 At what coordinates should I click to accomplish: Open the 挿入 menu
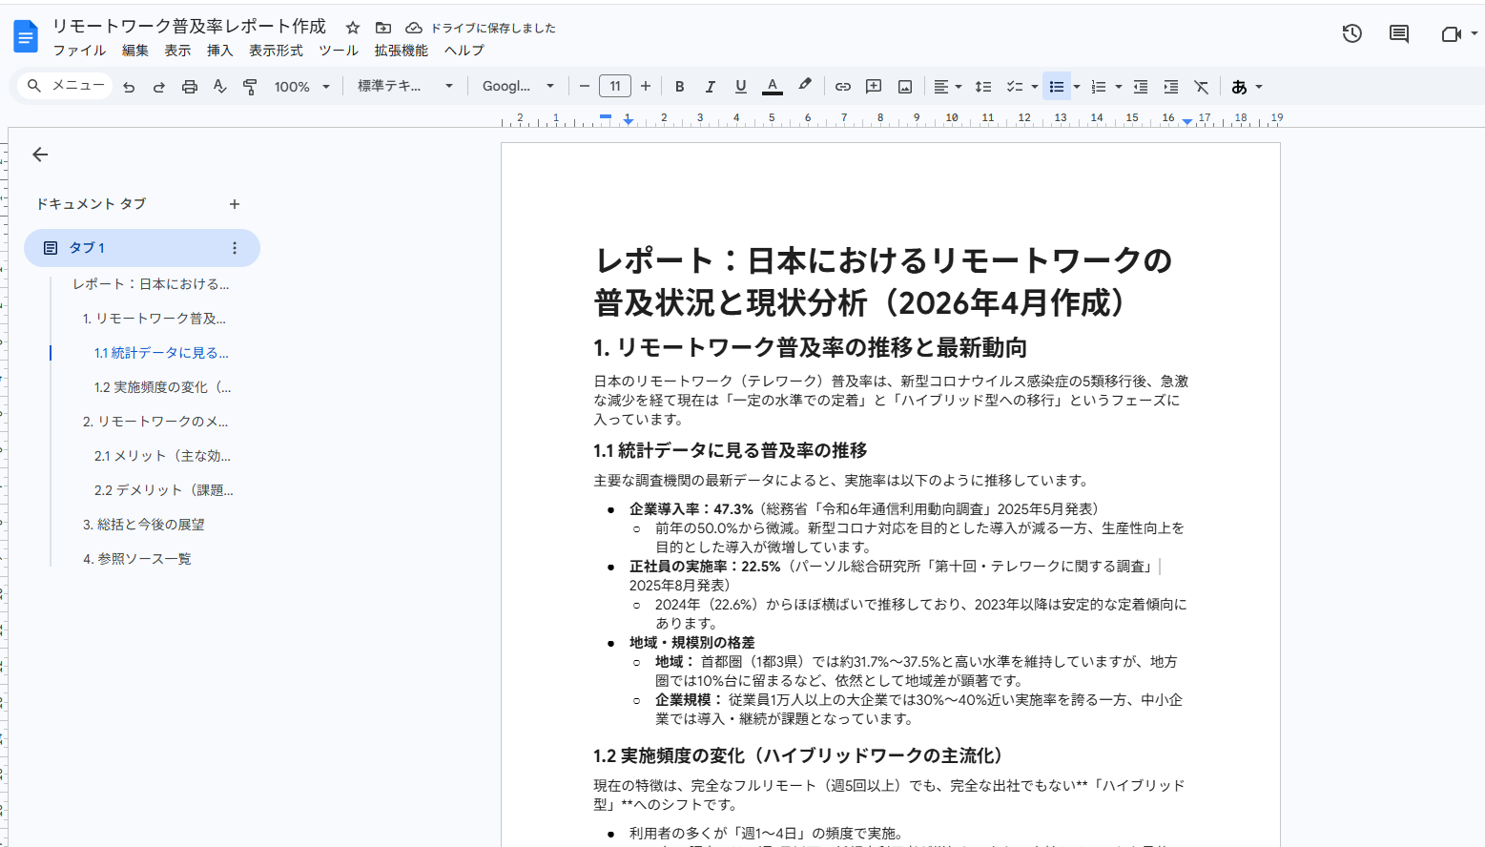click(x=219, y=51)
